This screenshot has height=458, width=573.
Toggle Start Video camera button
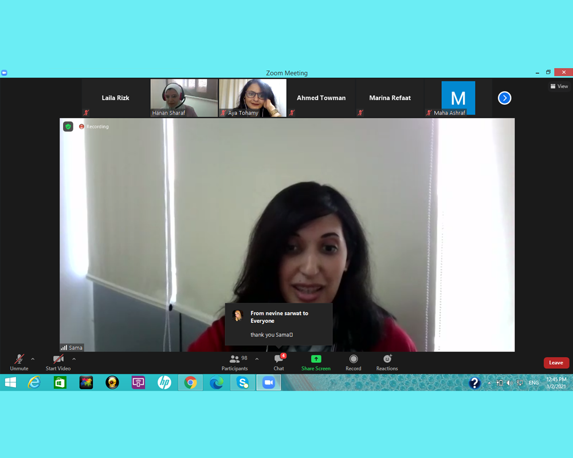pyautogui.click(x=58, y=360)
